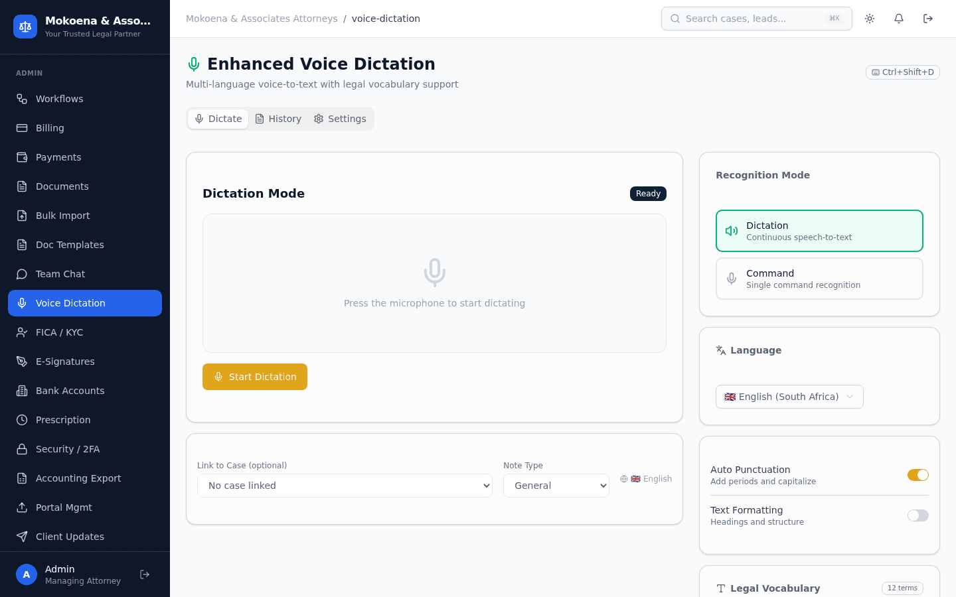This screenshot has width=956, height=597.
Task: Click the sign-out icon beside Admin profile
Action: point(145,574)
